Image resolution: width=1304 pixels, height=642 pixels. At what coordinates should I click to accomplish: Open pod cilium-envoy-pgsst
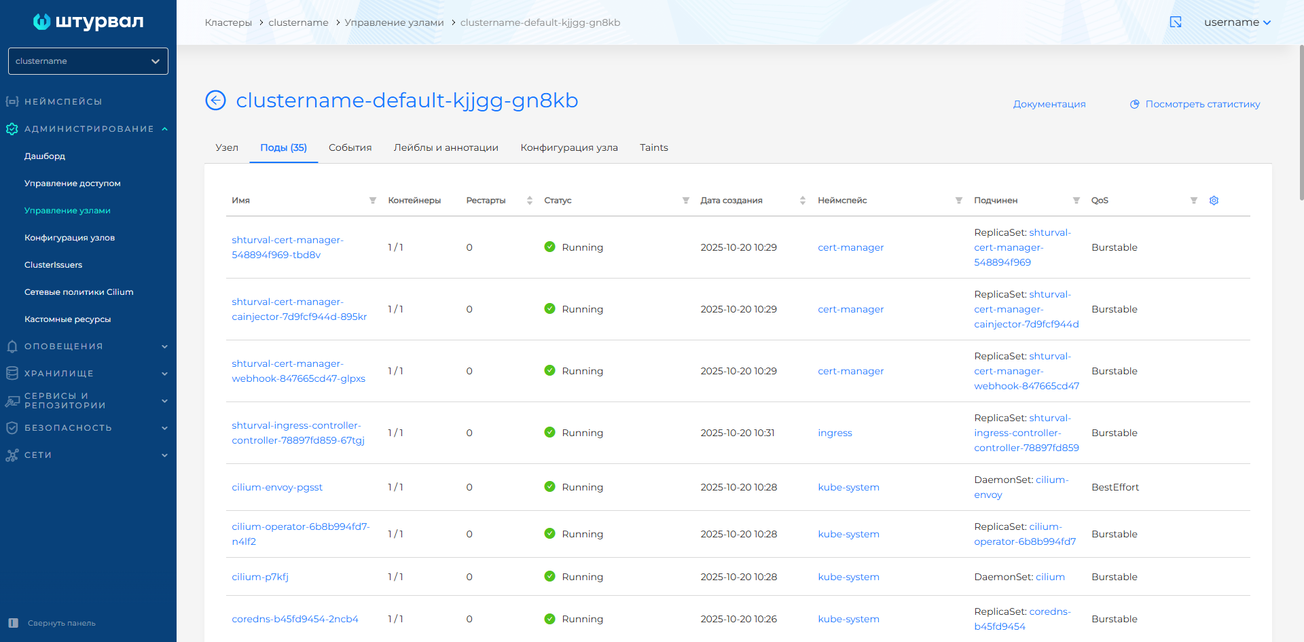tap(277, 487)
